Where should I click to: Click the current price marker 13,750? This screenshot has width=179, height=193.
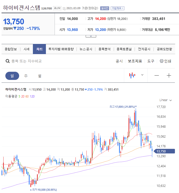[164, 151]
